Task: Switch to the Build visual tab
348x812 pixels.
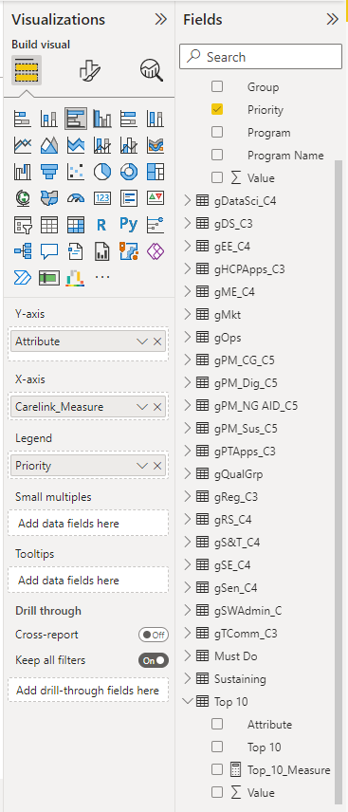Action: click(x=27, y=70)
